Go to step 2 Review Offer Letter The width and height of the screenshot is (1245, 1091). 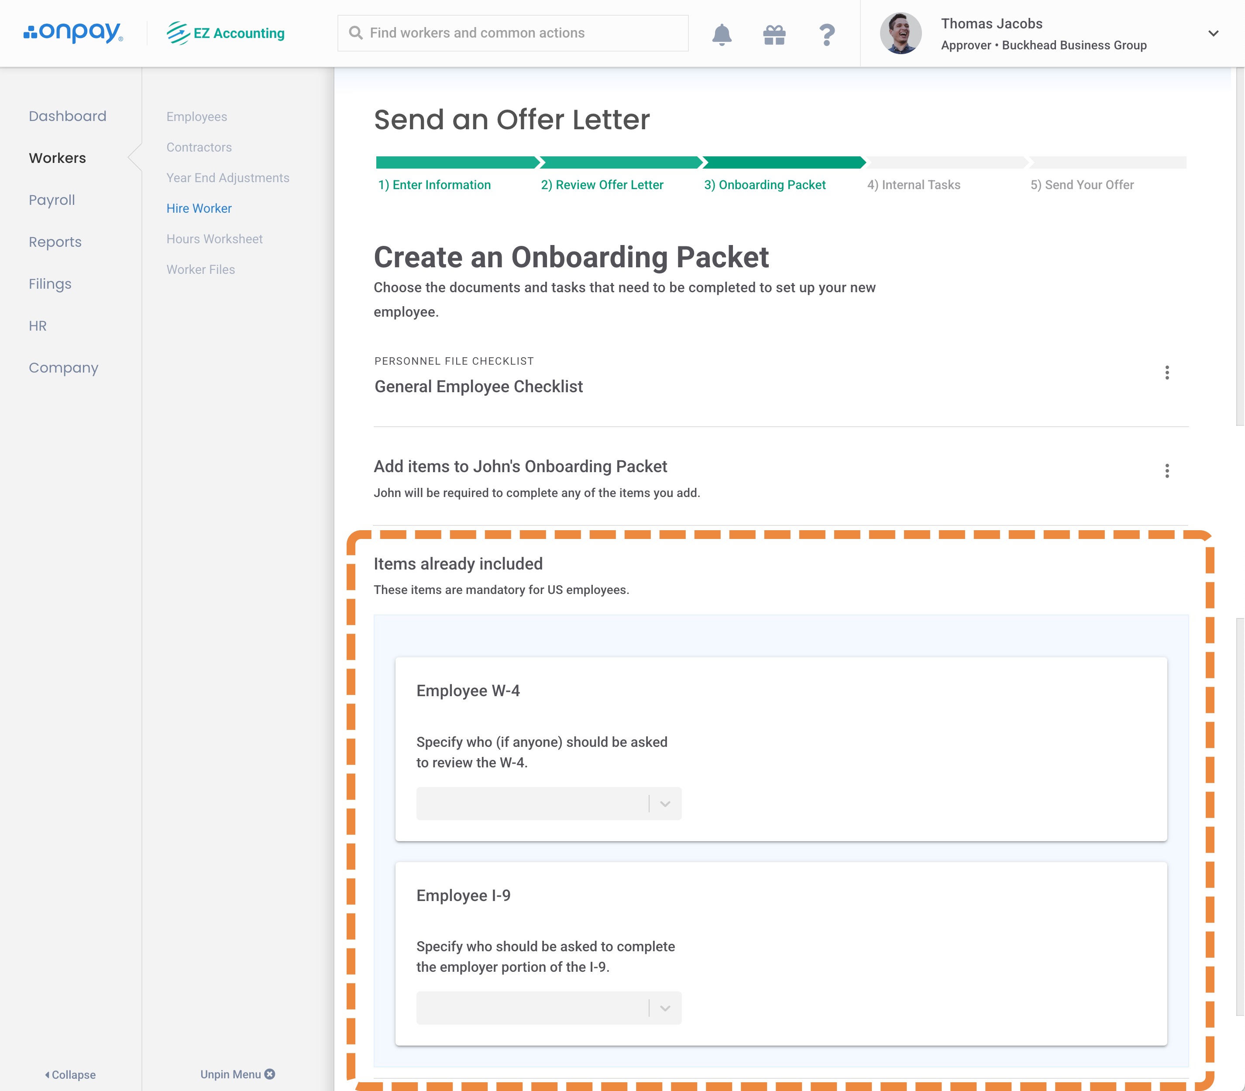[x=602, y=185]
